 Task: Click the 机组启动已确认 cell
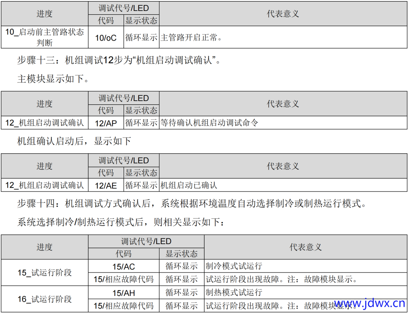click(x=189, y=185)
